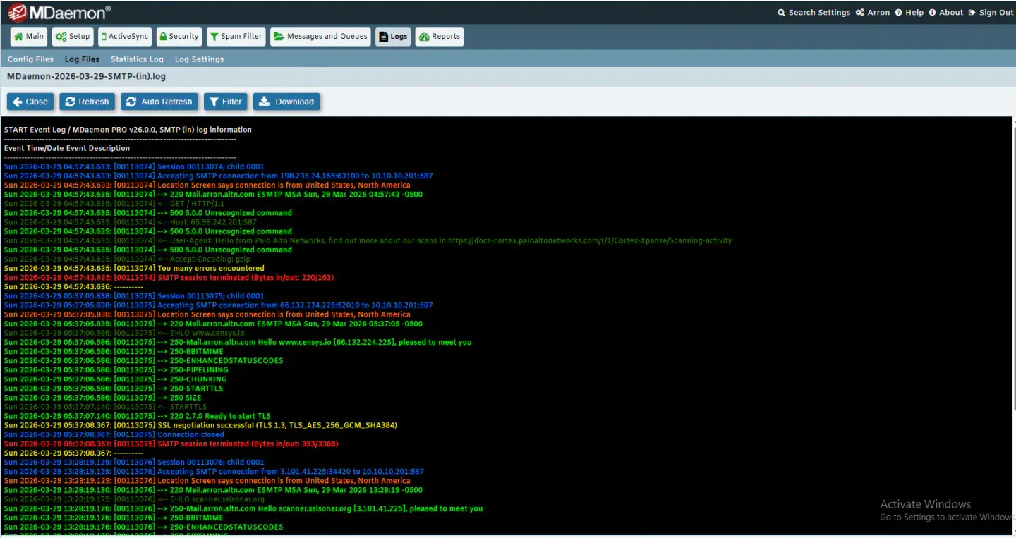This screenshot has width=1016, height=538.
Task: Select log line 'Session 00113074; child 0001'
Action: pyautogui.click(x=134, y=167)
